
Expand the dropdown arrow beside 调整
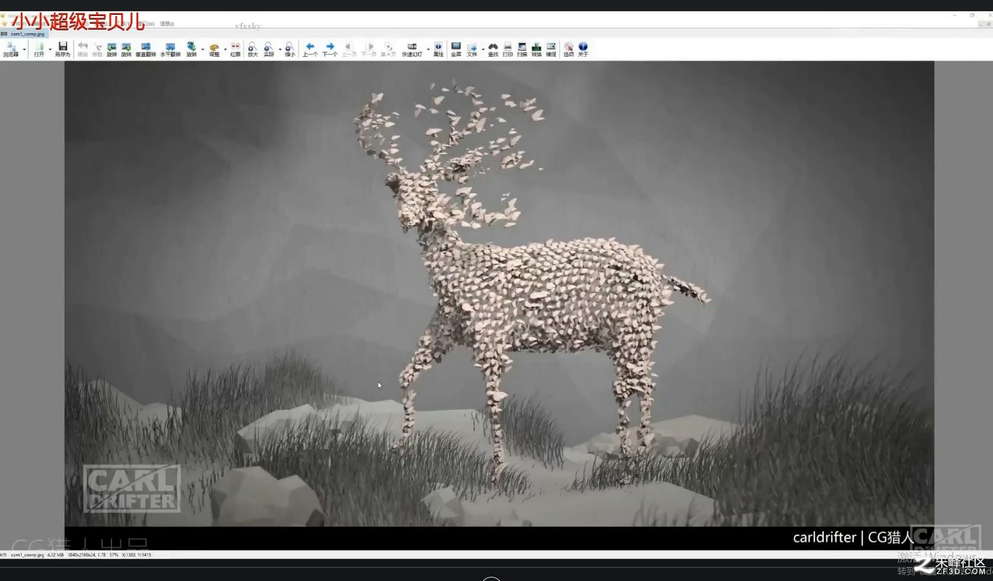(225, 49)
